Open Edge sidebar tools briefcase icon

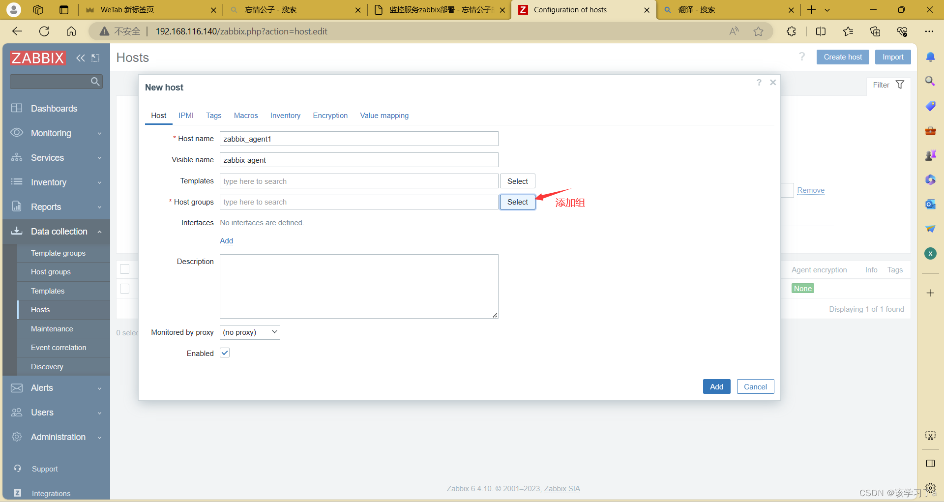point(930,131)
